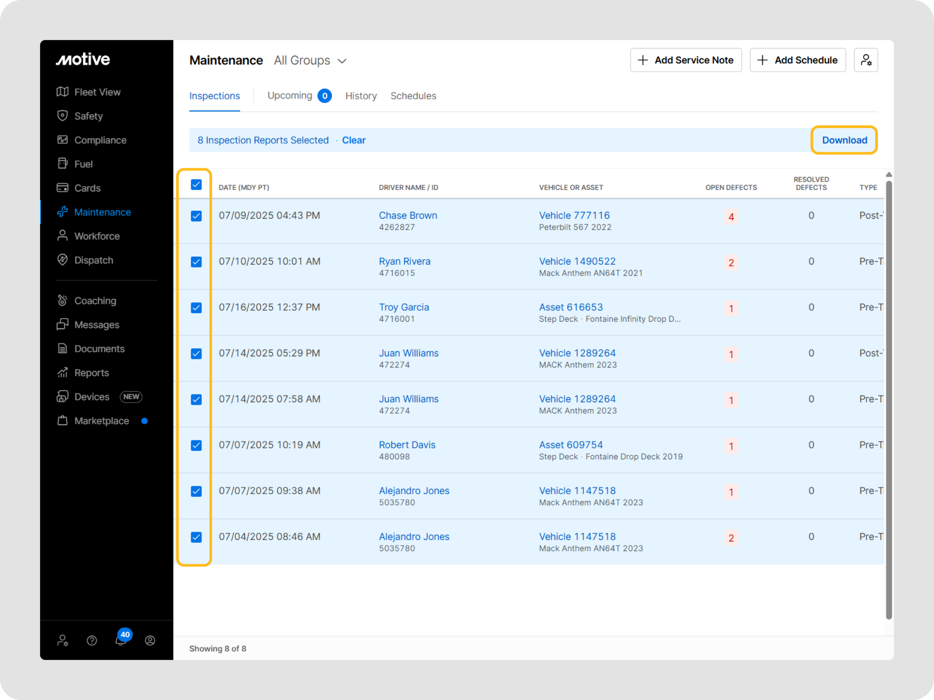The image size is (934, 700).
Task: Click the Dispatch sidebar icon
Action: click(x=62, y=260)
